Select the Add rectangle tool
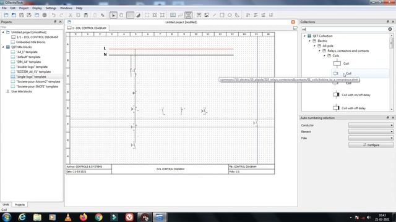The image size is (396, 222). 222,15
